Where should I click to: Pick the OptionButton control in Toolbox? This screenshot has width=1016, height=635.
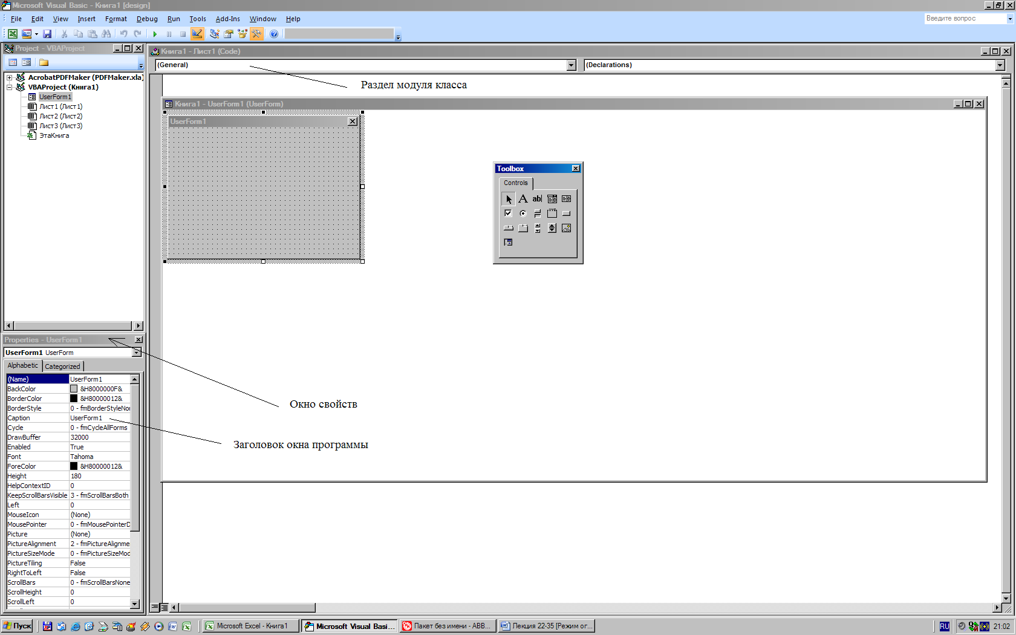pos(523,213)
